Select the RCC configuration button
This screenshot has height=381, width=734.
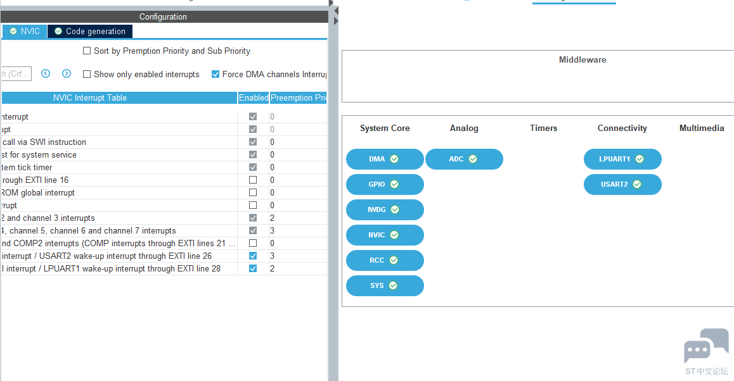(x=384, y=260)
